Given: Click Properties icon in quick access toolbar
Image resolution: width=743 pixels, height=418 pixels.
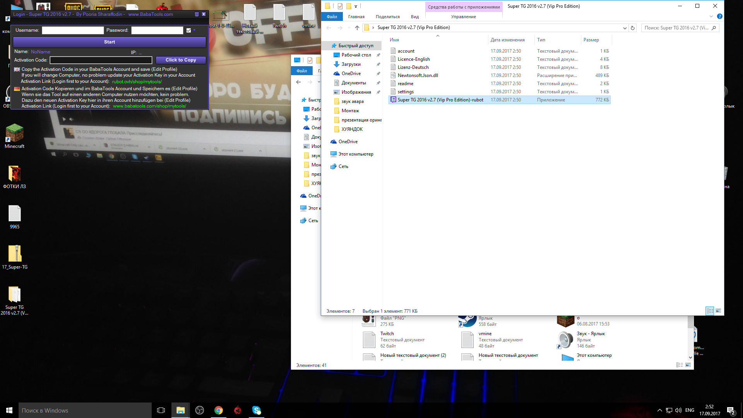Looking at the screenshot, I should point(340,6).
